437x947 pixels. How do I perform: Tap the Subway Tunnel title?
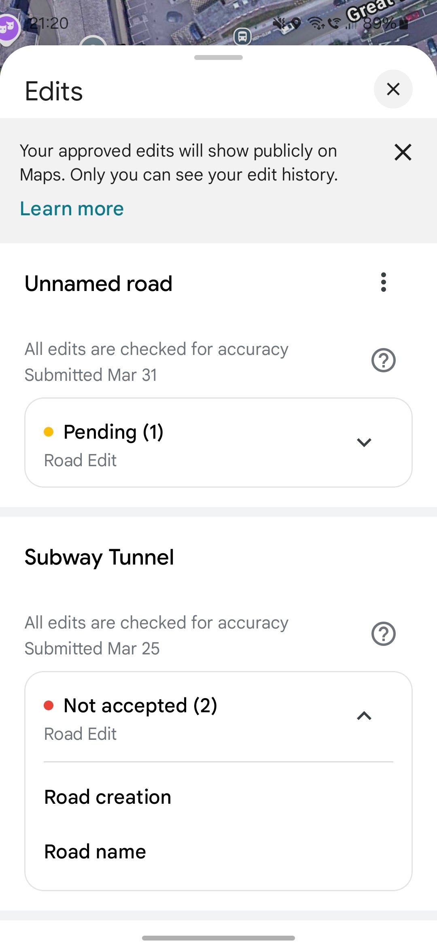[99, 558]
